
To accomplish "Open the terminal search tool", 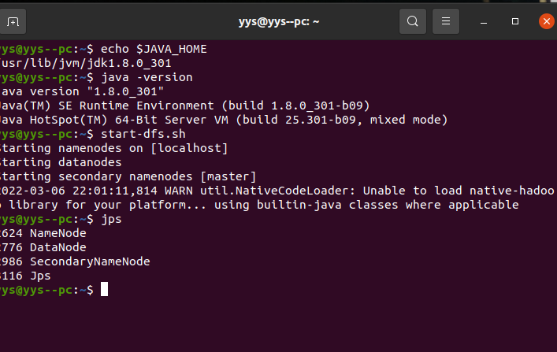I will (x=412, y=21).
